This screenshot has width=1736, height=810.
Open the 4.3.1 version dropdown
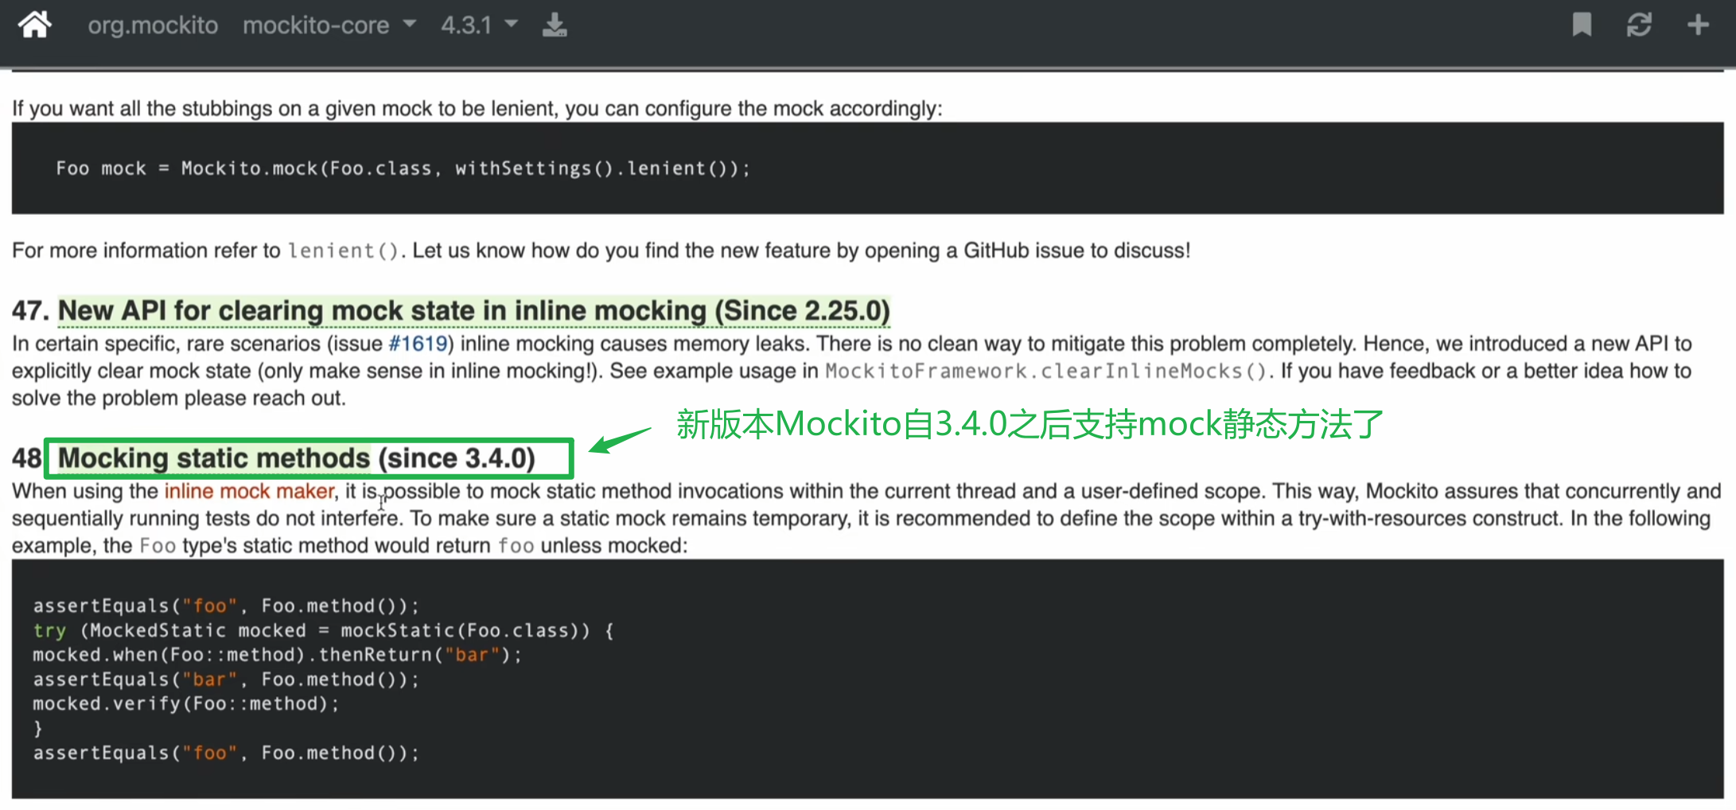tap(480, 25)
